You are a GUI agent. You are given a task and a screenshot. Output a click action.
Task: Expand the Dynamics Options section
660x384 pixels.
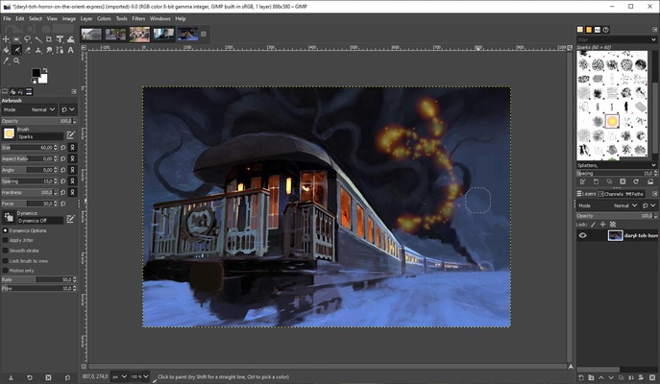[5, 230]
